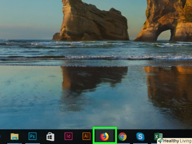Open Firefox from the taskbar

tap(105, 136)
